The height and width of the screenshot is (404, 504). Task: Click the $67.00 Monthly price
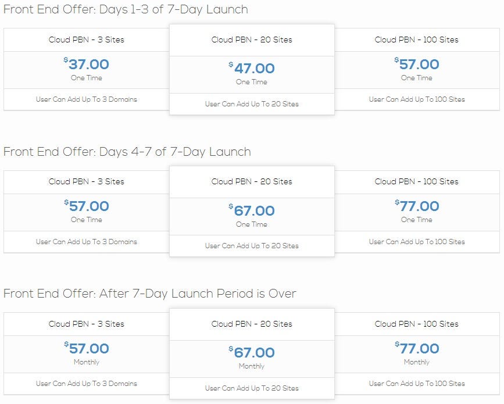coord(252,353)
